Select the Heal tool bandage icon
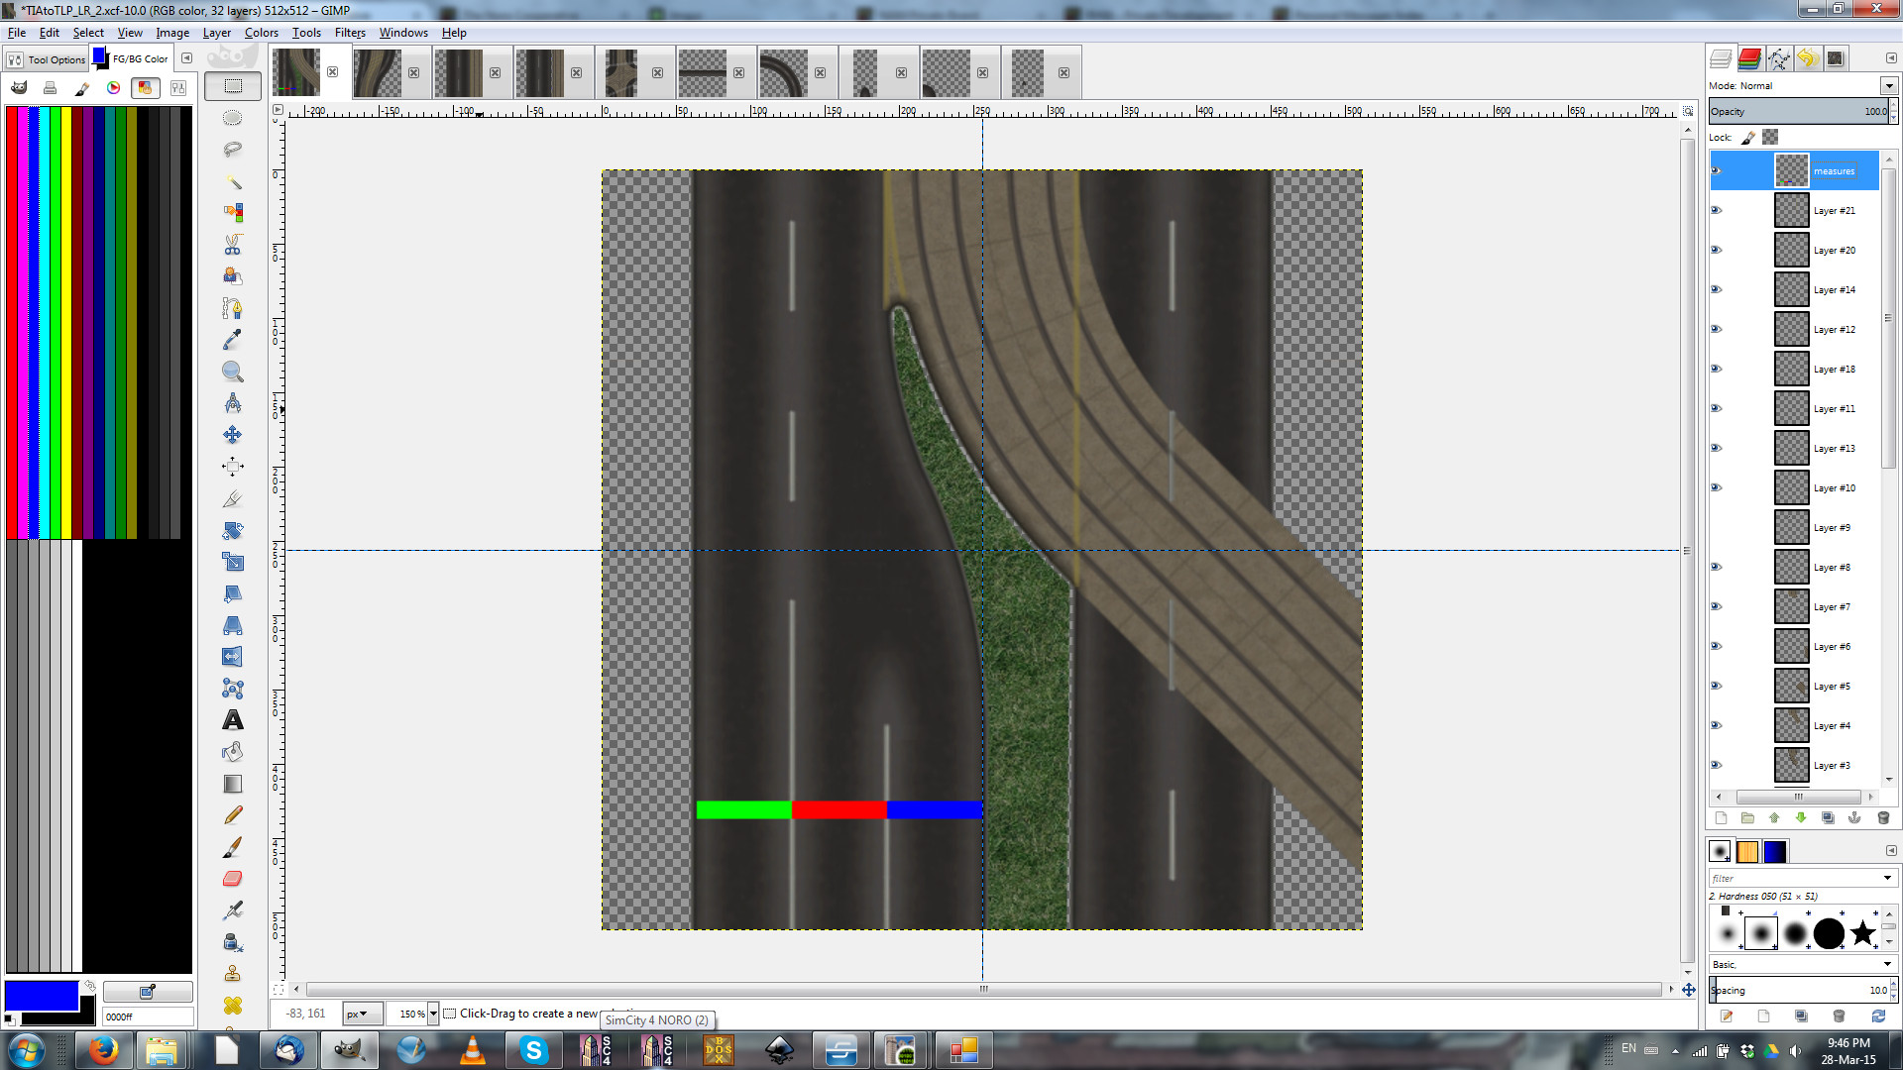This screenshot has width=1903, height=1070. tap(233, 1006)
